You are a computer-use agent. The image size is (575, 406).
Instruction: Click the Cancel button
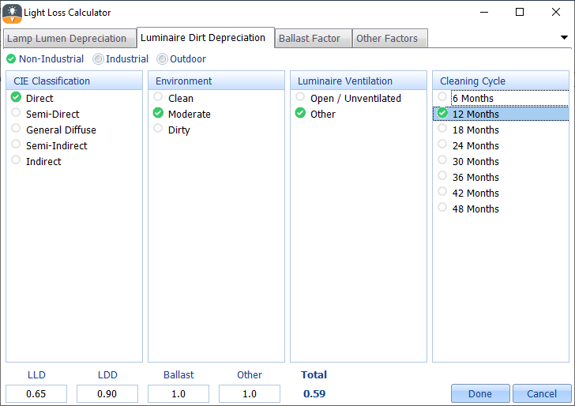pos(542,393)
